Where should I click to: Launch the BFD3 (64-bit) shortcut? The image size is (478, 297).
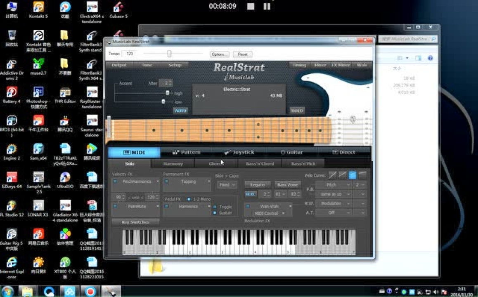(12, 126)
